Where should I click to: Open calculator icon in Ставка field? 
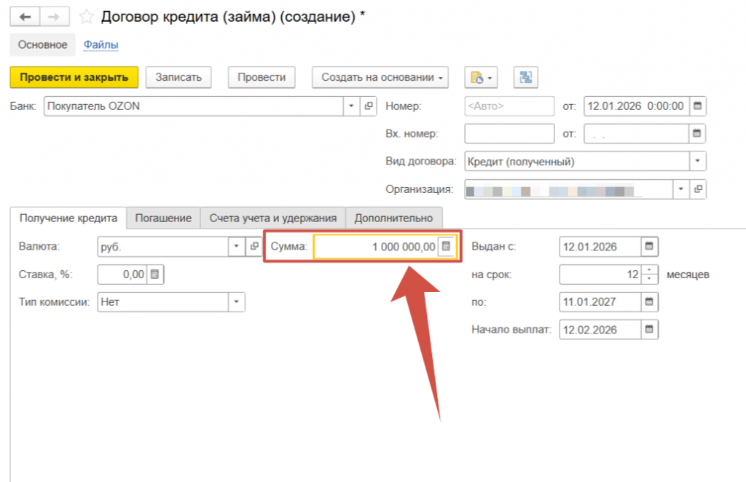pos(154,274)
